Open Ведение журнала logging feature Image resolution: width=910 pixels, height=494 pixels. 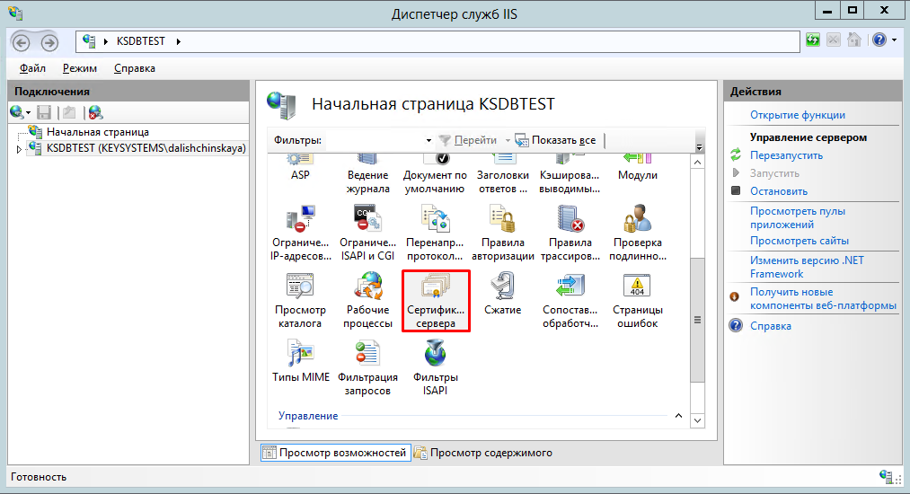pos(367,174)
